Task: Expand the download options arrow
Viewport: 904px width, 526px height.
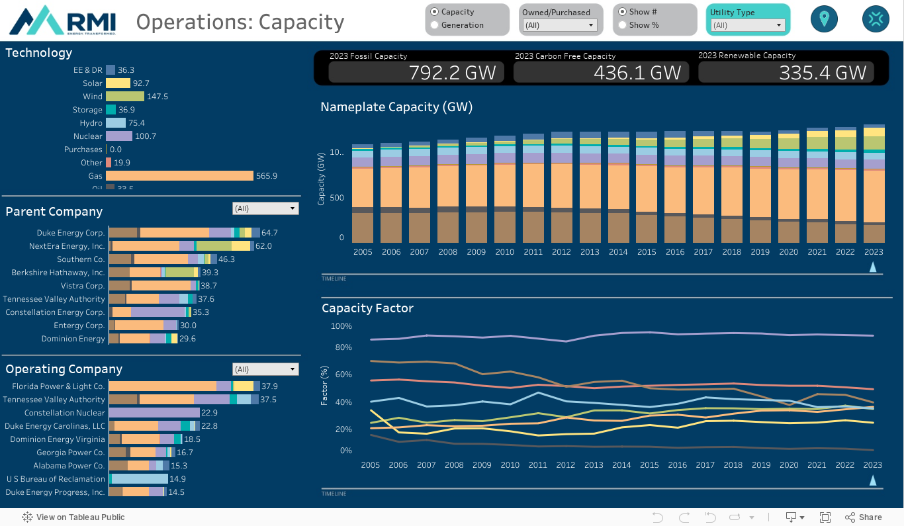Action: click(802, 517)
